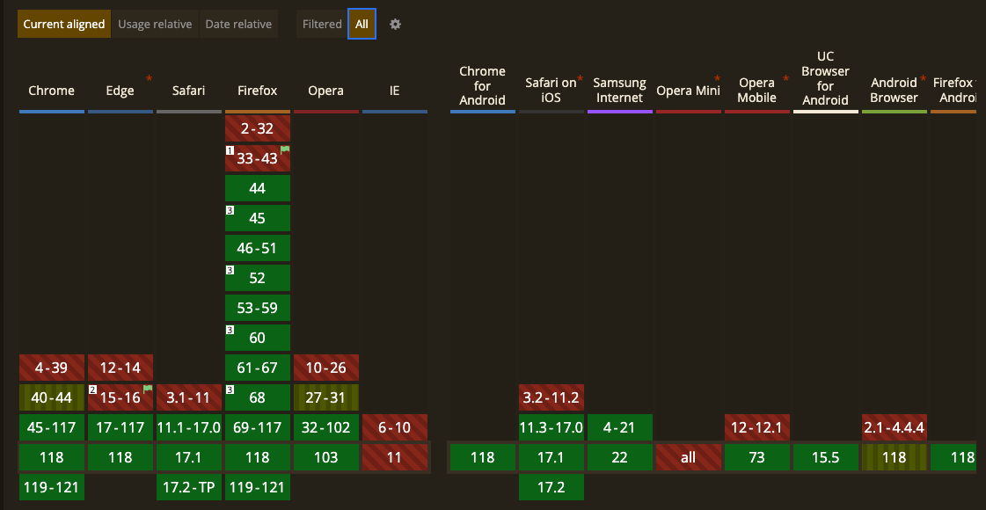Click the desktop Opera column header
The width and height of the screenshot is (986, 510).
pos(325,91)
